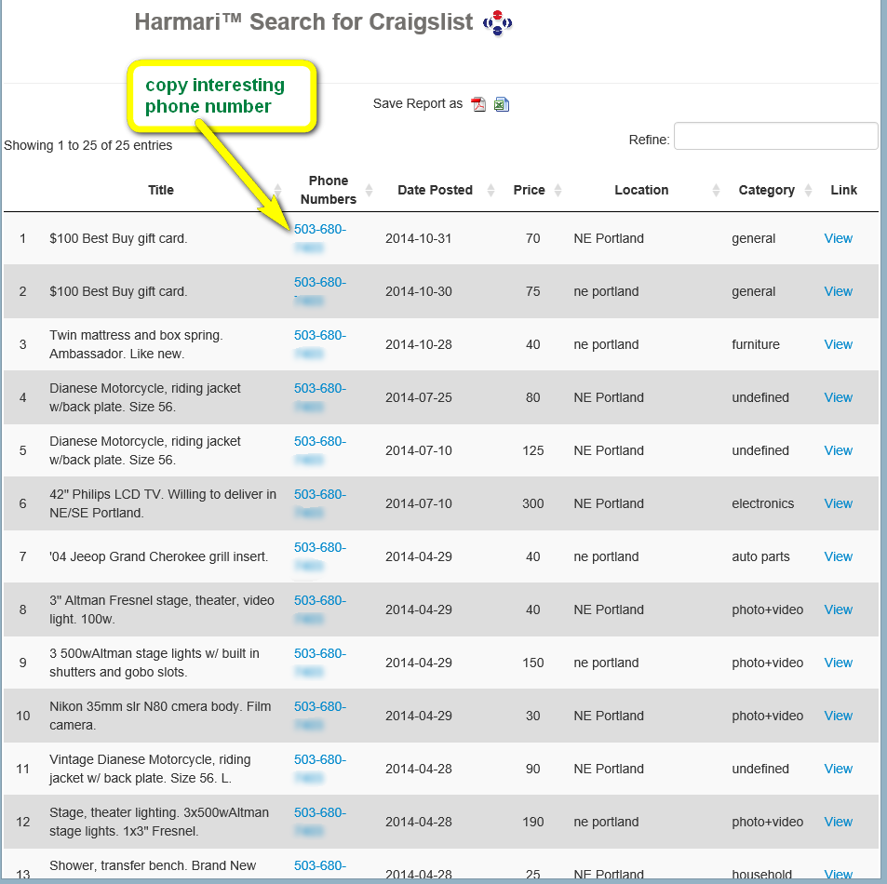This screenshot has width=887, height=884.
Task: Select the "Showing 1 to 25 of 25 entries" text
Action: click(x=88, y=145)
